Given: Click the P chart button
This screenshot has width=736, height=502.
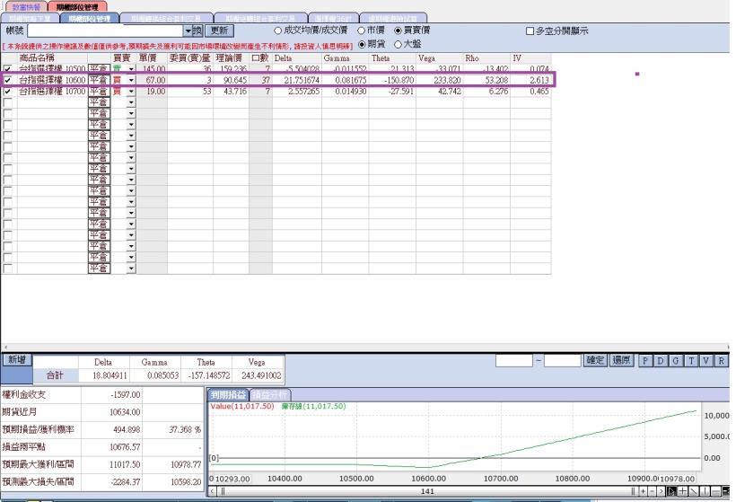Looking at the screenshot, I should tap(645, 360).
